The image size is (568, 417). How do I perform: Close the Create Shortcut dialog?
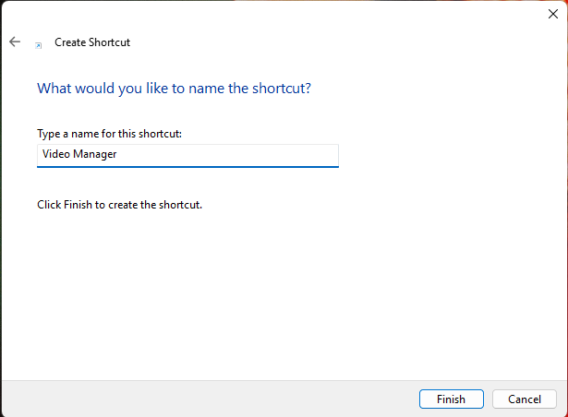(x=553, y=14)
